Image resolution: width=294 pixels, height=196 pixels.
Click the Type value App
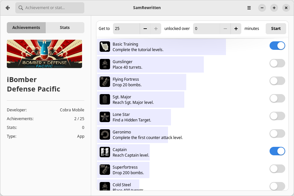81,136
